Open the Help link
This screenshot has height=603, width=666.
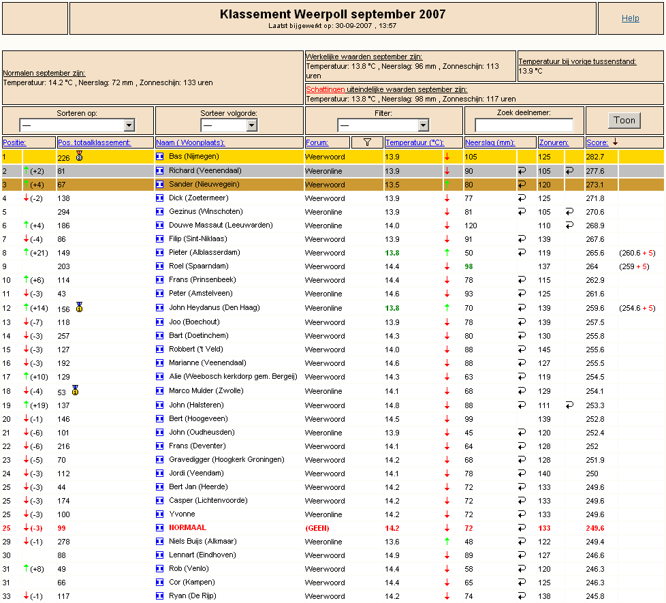tap(631, 18)
